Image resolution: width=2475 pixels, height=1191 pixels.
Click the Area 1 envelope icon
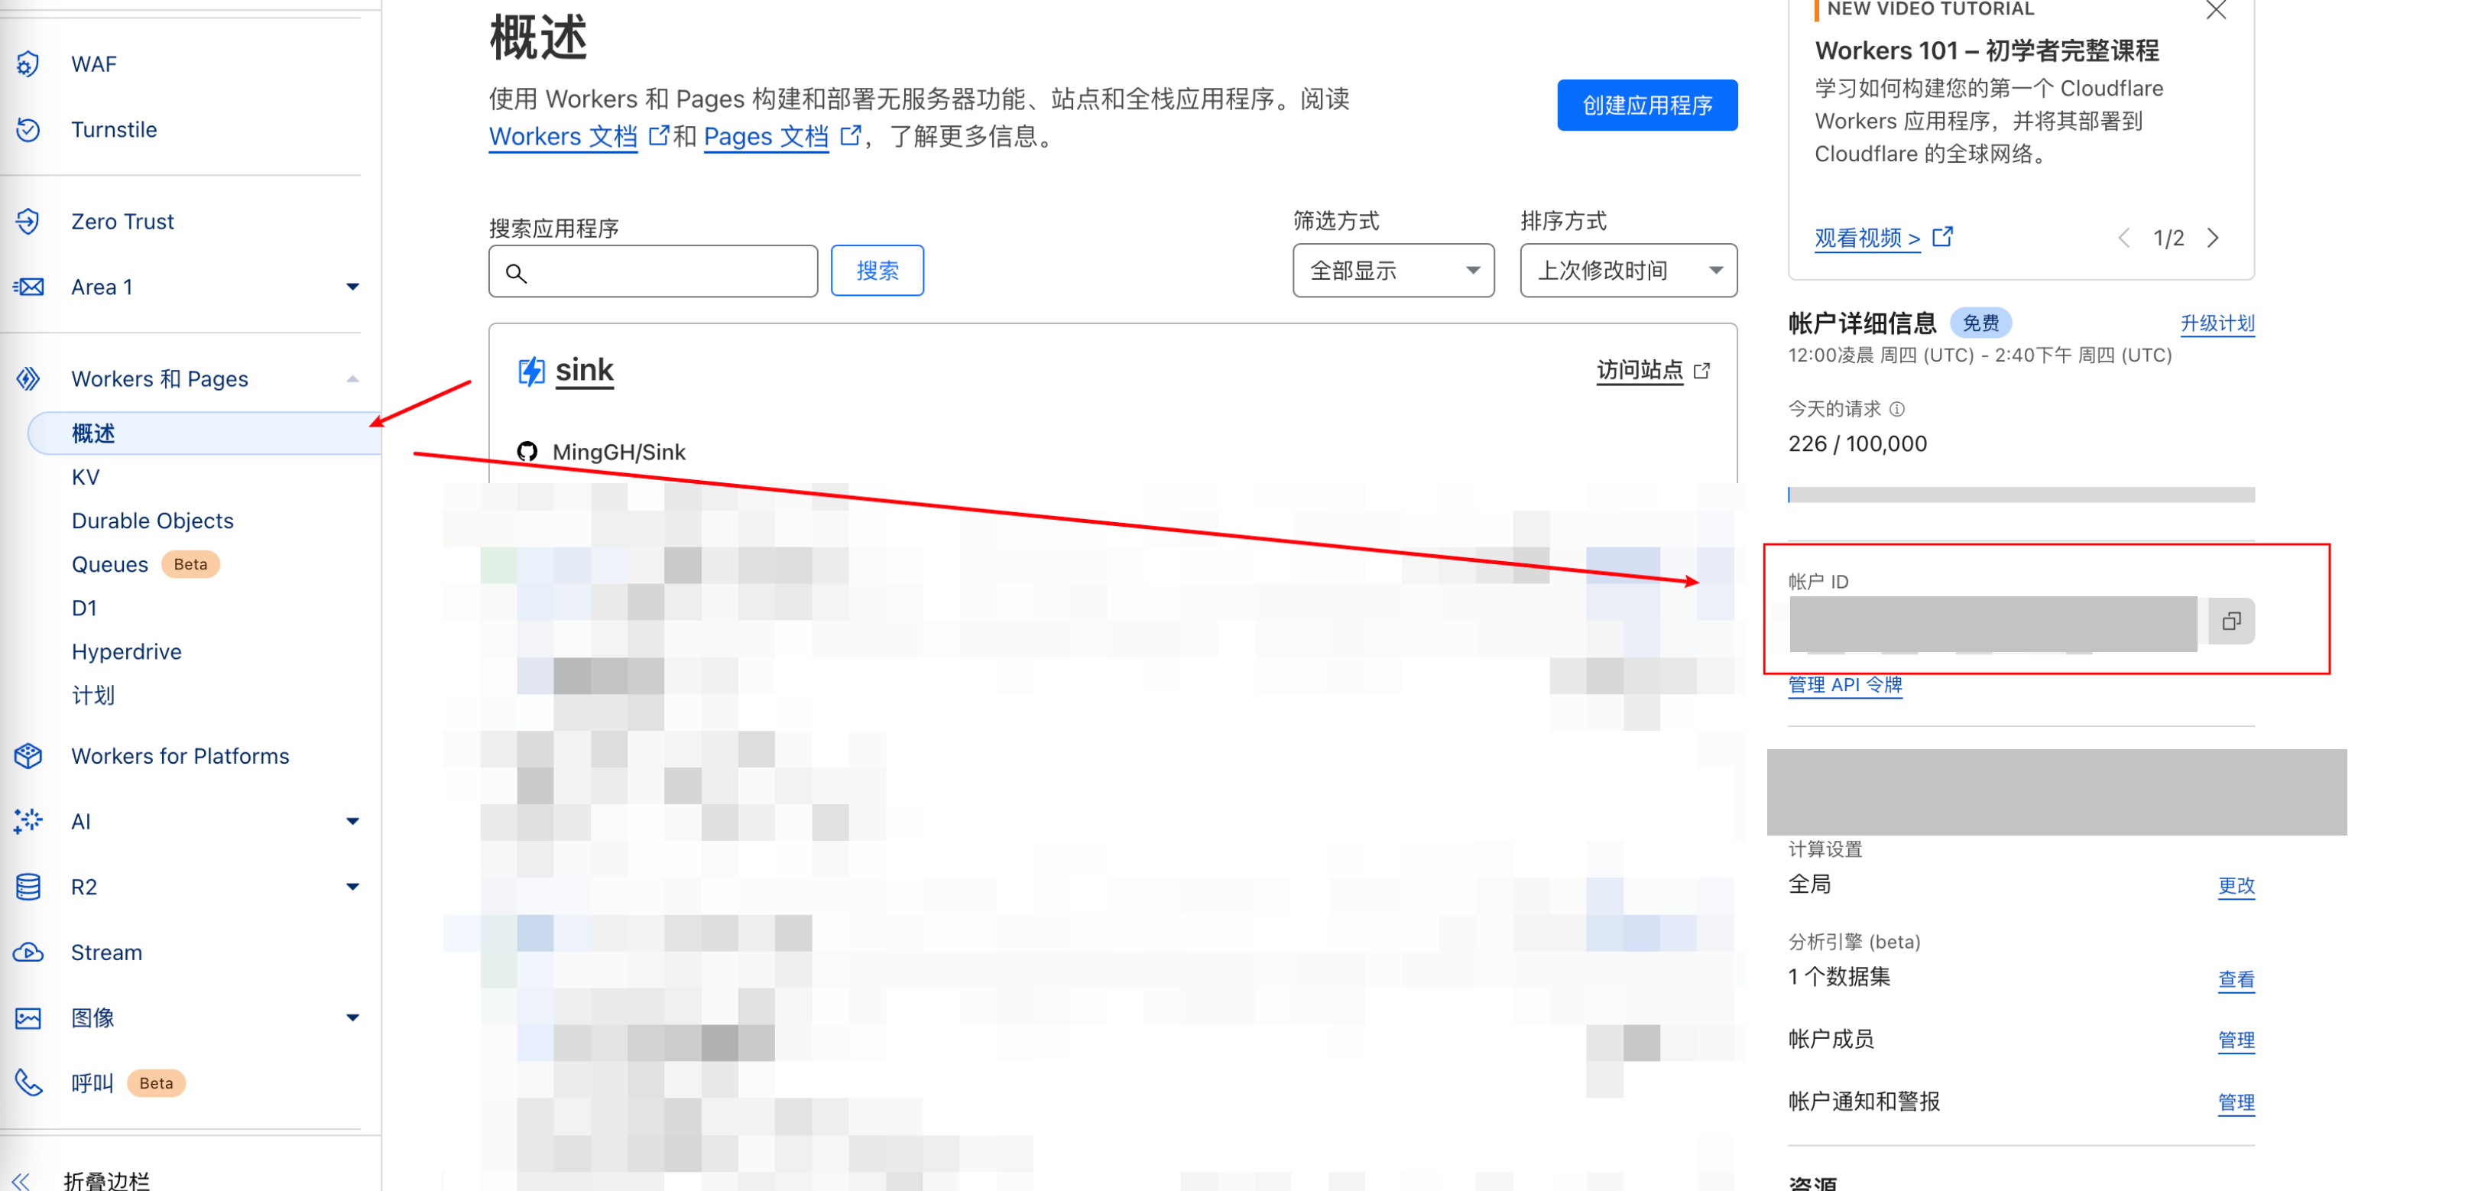click(x=28, y=287)
